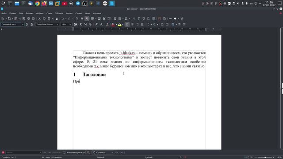283x159 pixels.
Task: Click the Open file folder icon
Action: tap(9, 19)
